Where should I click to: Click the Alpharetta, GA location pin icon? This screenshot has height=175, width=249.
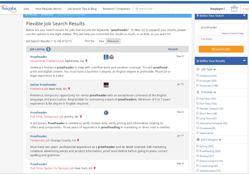86,61
